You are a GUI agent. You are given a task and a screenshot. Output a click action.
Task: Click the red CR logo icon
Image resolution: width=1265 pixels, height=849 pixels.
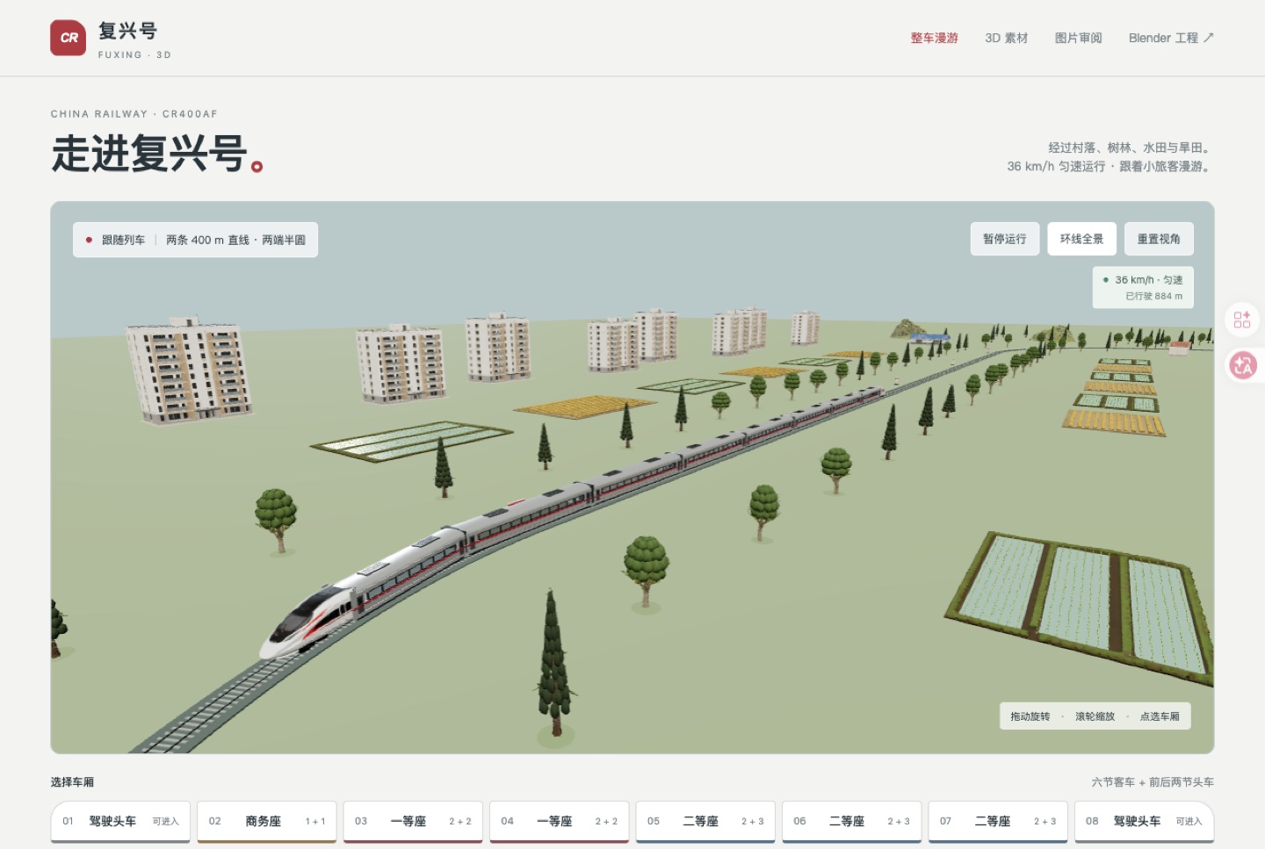tap(69, 38)
